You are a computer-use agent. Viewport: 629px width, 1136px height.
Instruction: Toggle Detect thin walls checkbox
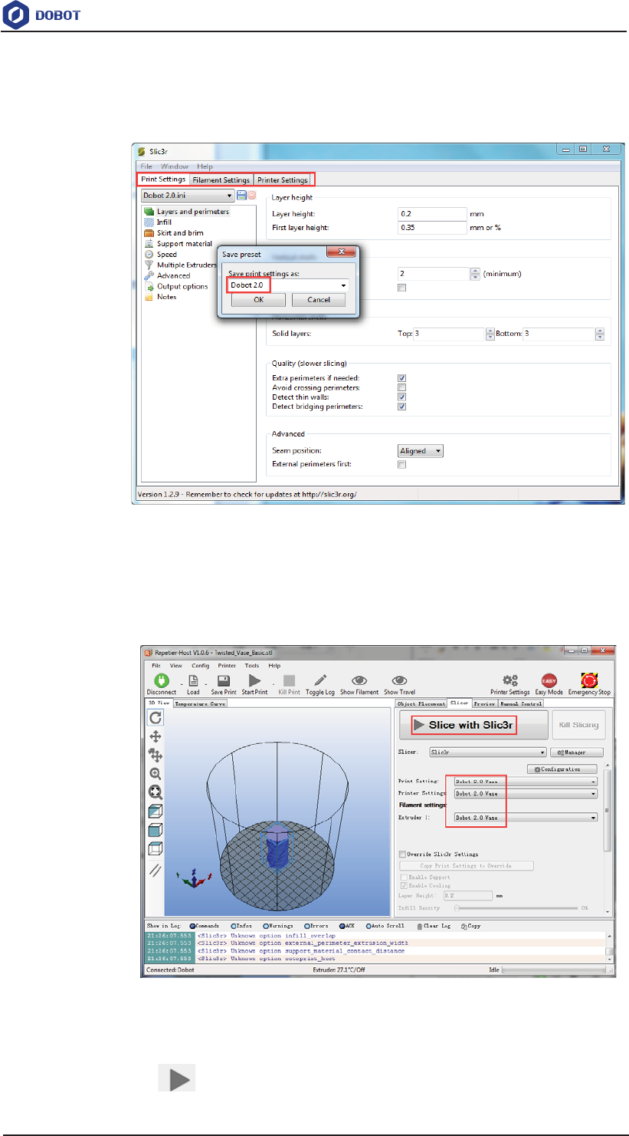tap(401, 397)
